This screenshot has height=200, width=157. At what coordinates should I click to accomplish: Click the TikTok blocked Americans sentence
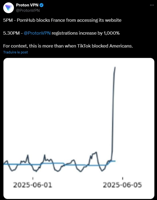(x=68, y=46)
